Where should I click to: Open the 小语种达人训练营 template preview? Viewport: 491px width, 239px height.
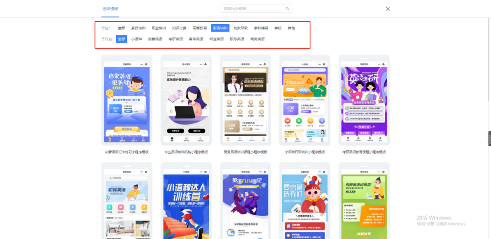[186, 201]
